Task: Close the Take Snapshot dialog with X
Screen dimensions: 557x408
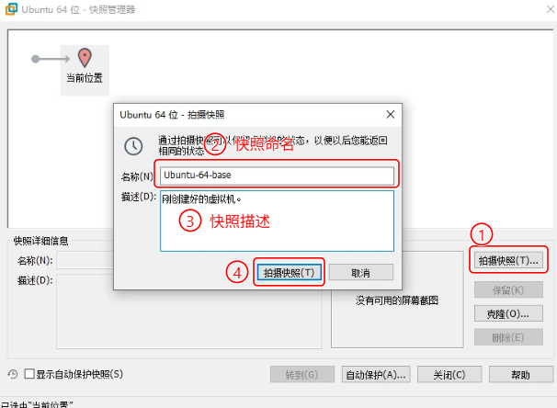Action: [x=391, y=114]
